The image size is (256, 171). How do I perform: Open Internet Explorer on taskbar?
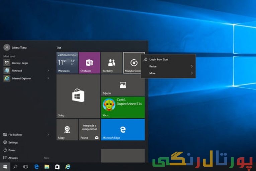pyautogui.click(x=68, y=167)
